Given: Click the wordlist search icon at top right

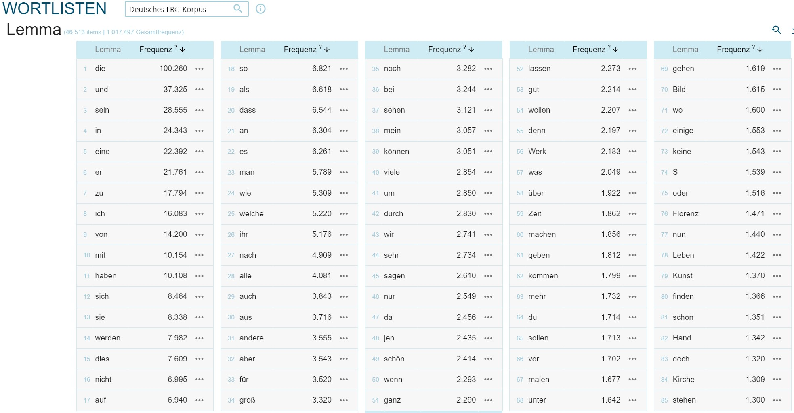Looking at the screenshot, I should coord(776,29).
